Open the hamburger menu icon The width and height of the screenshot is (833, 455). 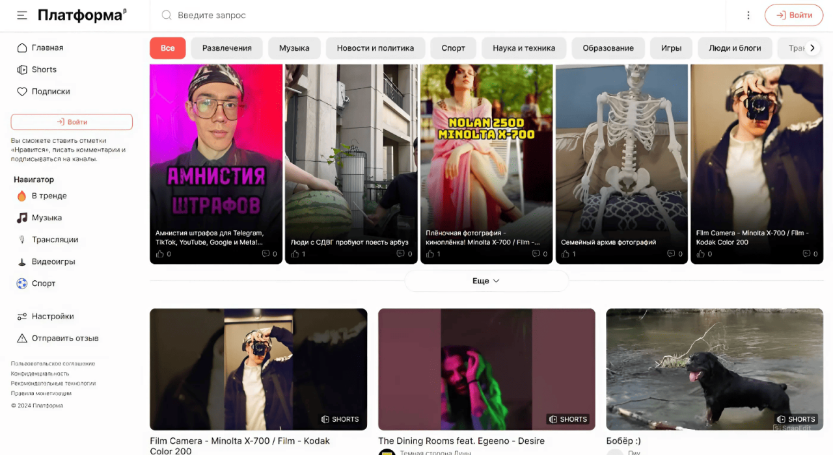tap(22, 15)
